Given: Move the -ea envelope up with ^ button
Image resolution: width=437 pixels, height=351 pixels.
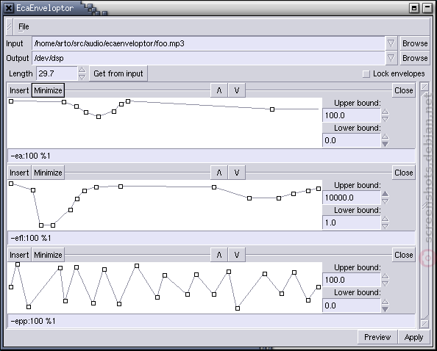Looking at the screenshot, I should pos(219,90).
